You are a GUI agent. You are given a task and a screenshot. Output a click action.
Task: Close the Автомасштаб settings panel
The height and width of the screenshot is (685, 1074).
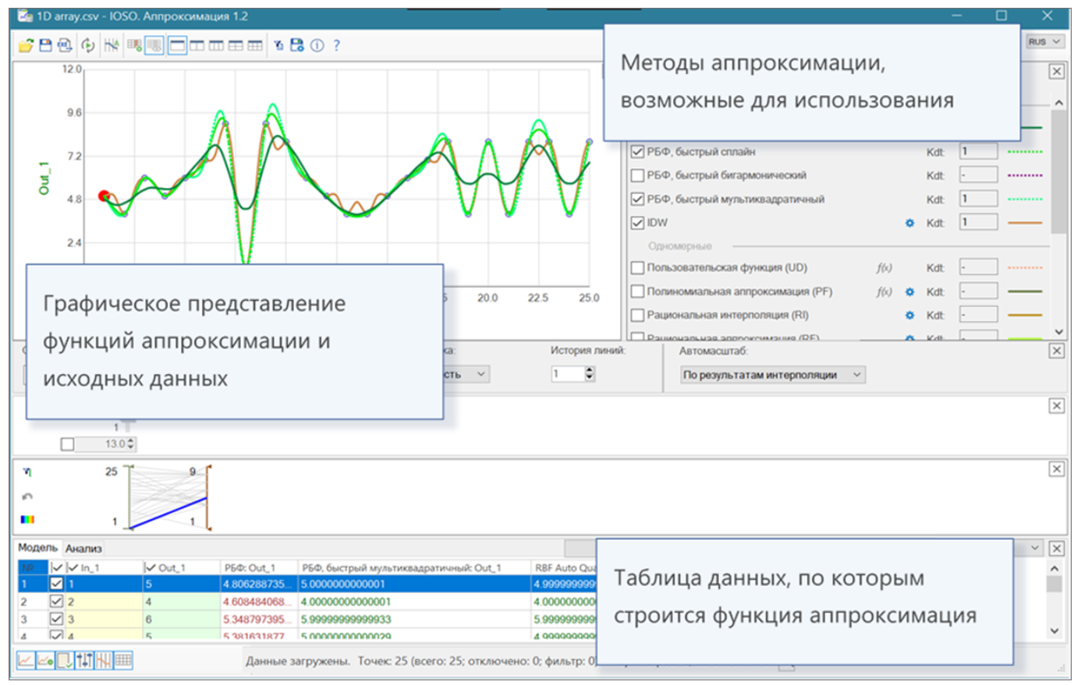point(1056,351)
